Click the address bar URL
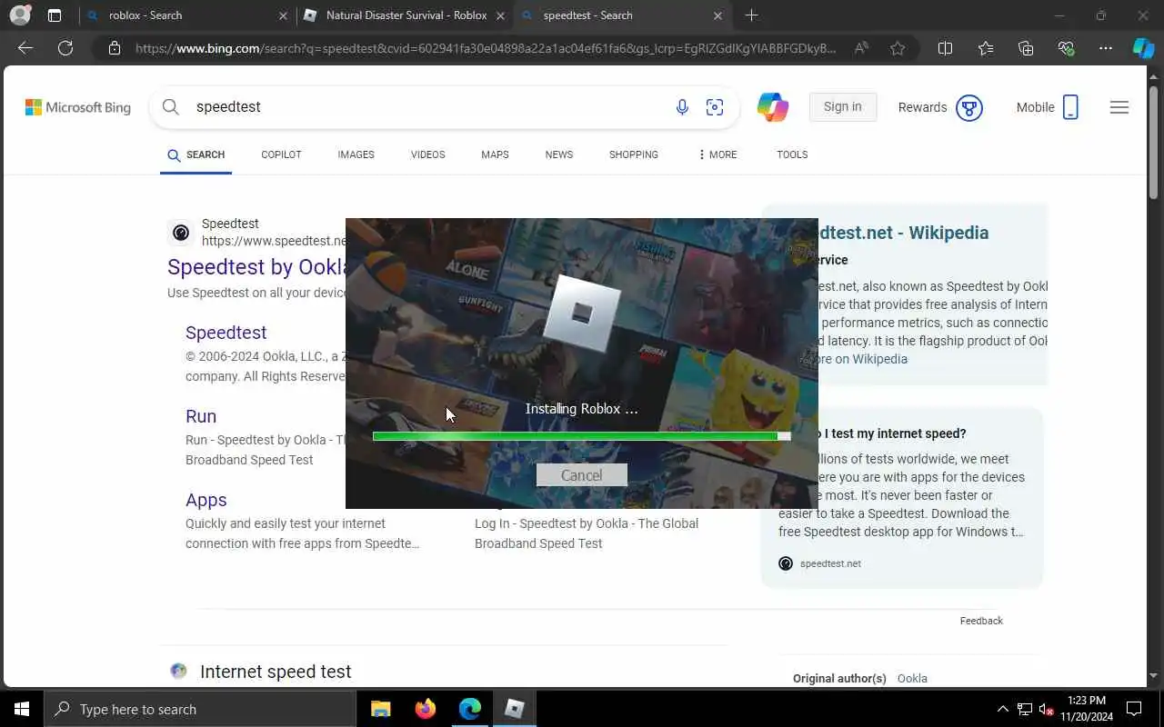Screen dimensions: 1164x727 pyautogui.click(x=486, y=48)
